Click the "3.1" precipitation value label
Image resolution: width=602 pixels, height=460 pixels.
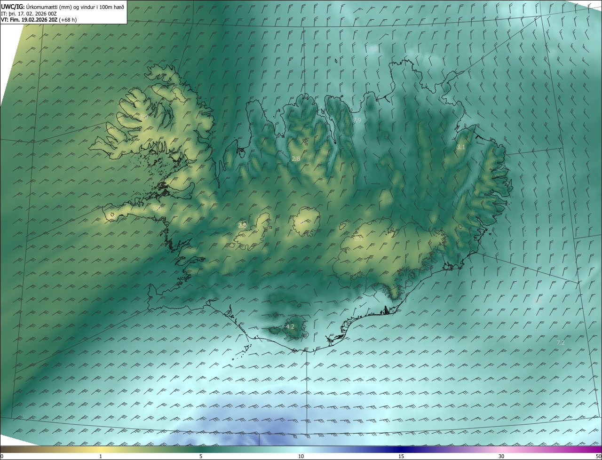pyautogui.click(x=461, y=147)
